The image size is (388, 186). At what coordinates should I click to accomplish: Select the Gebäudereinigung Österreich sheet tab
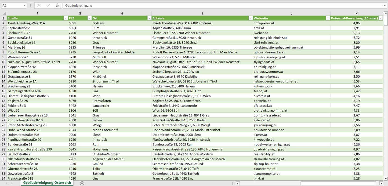[47, 183]
